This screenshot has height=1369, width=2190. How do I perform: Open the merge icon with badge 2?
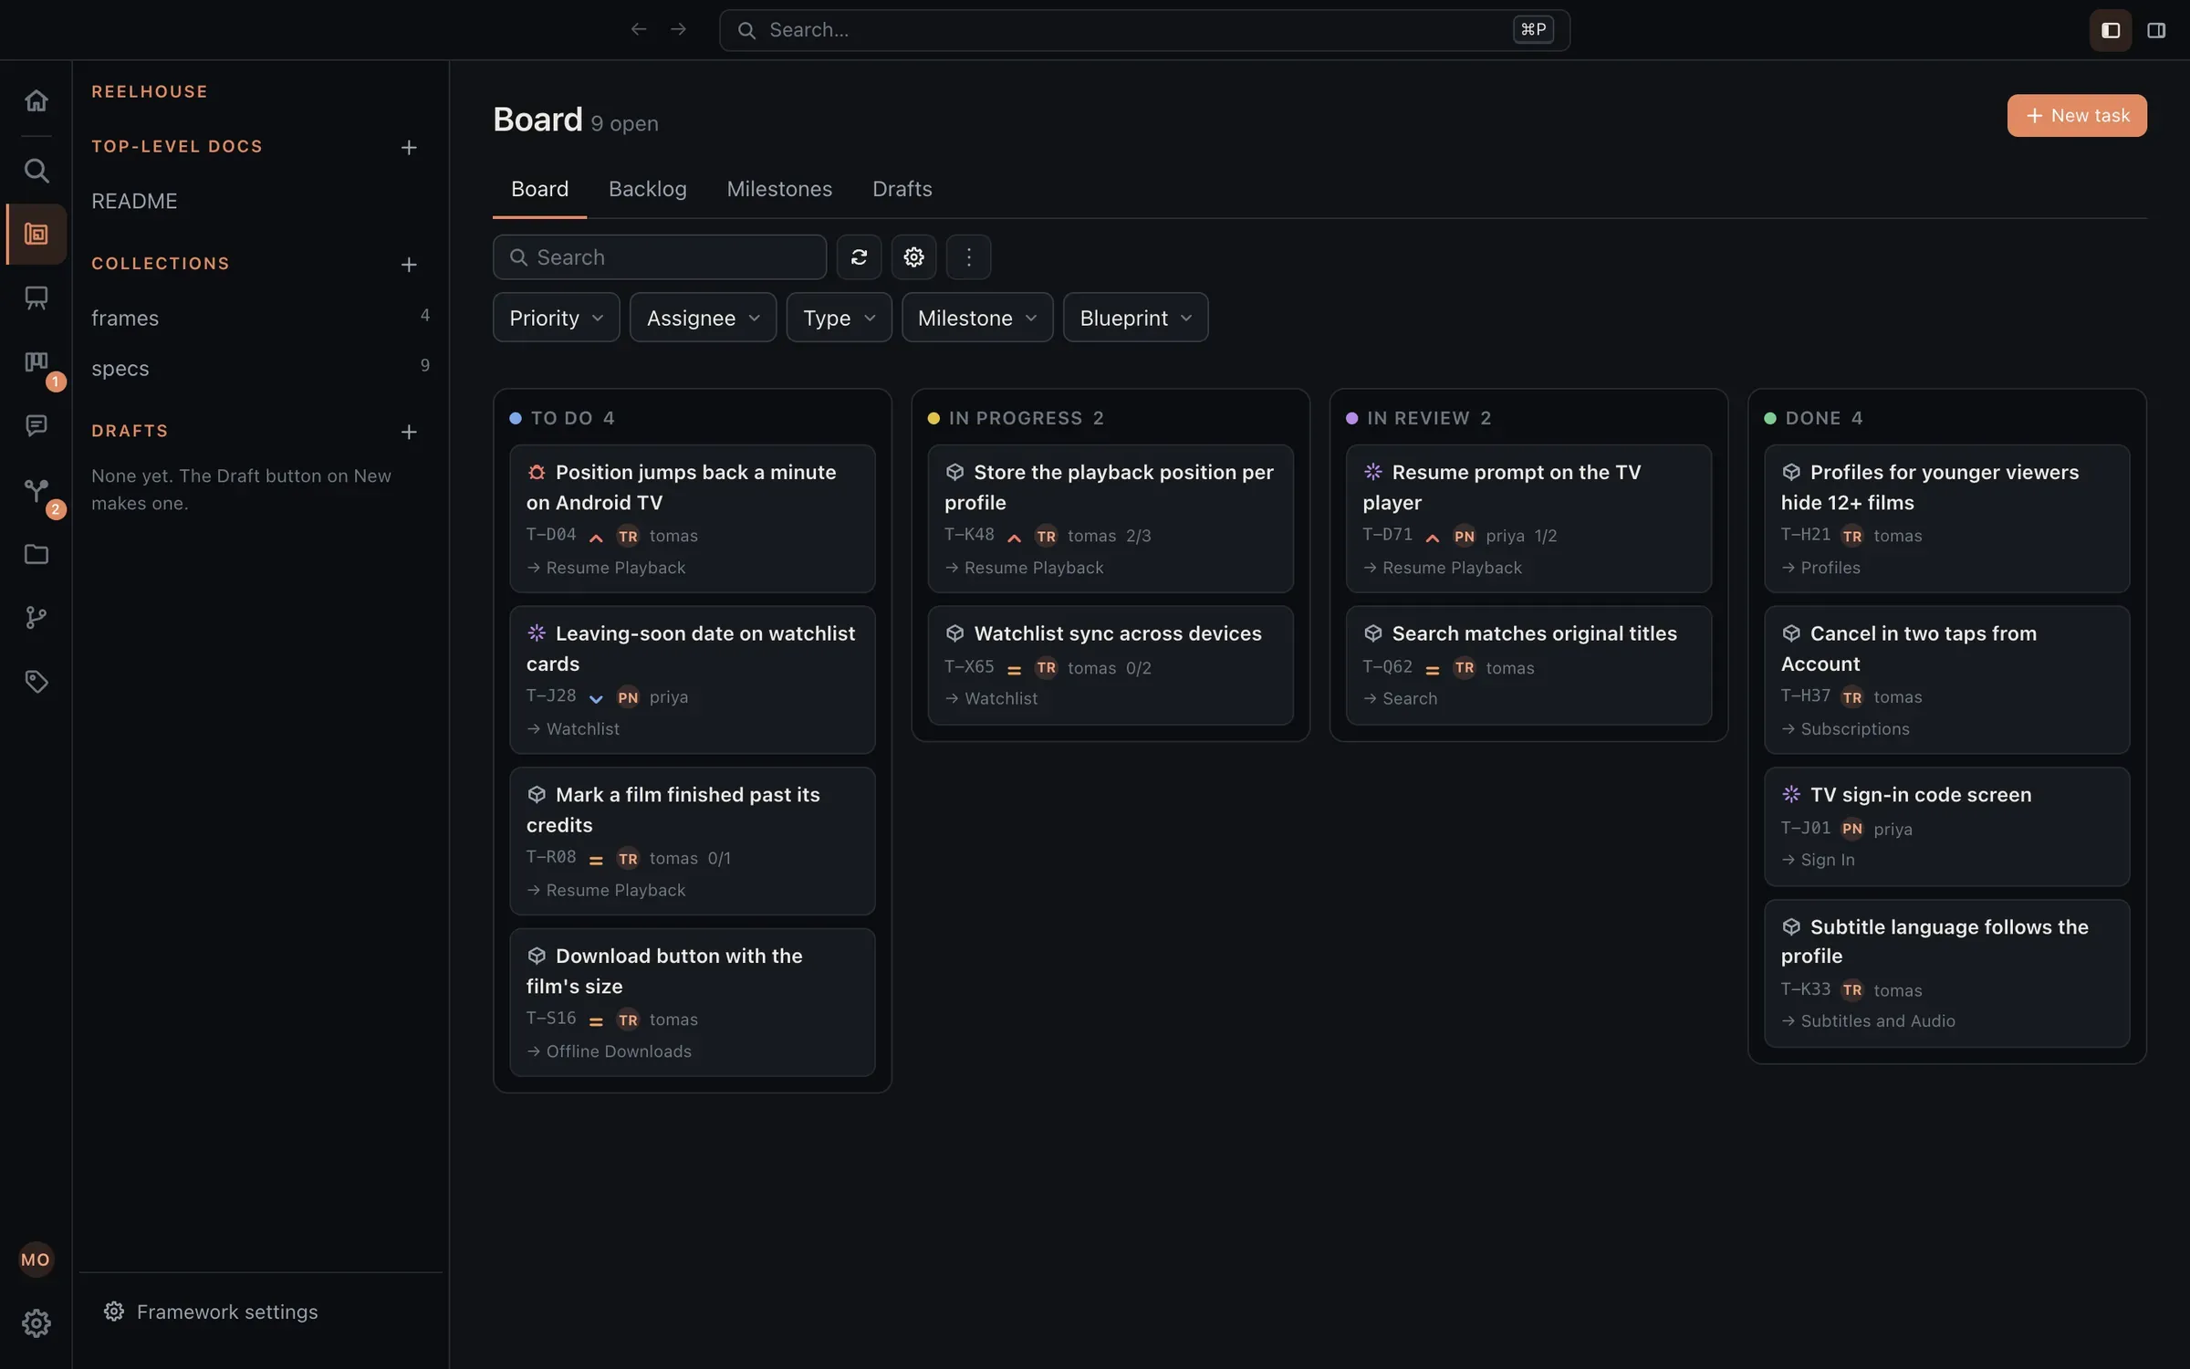(x=36, y=490)
